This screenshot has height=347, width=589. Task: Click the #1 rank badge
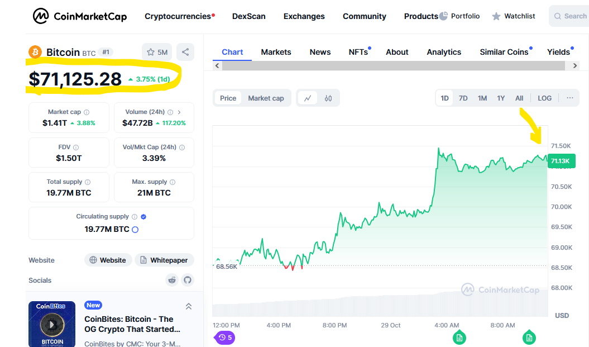106,52
